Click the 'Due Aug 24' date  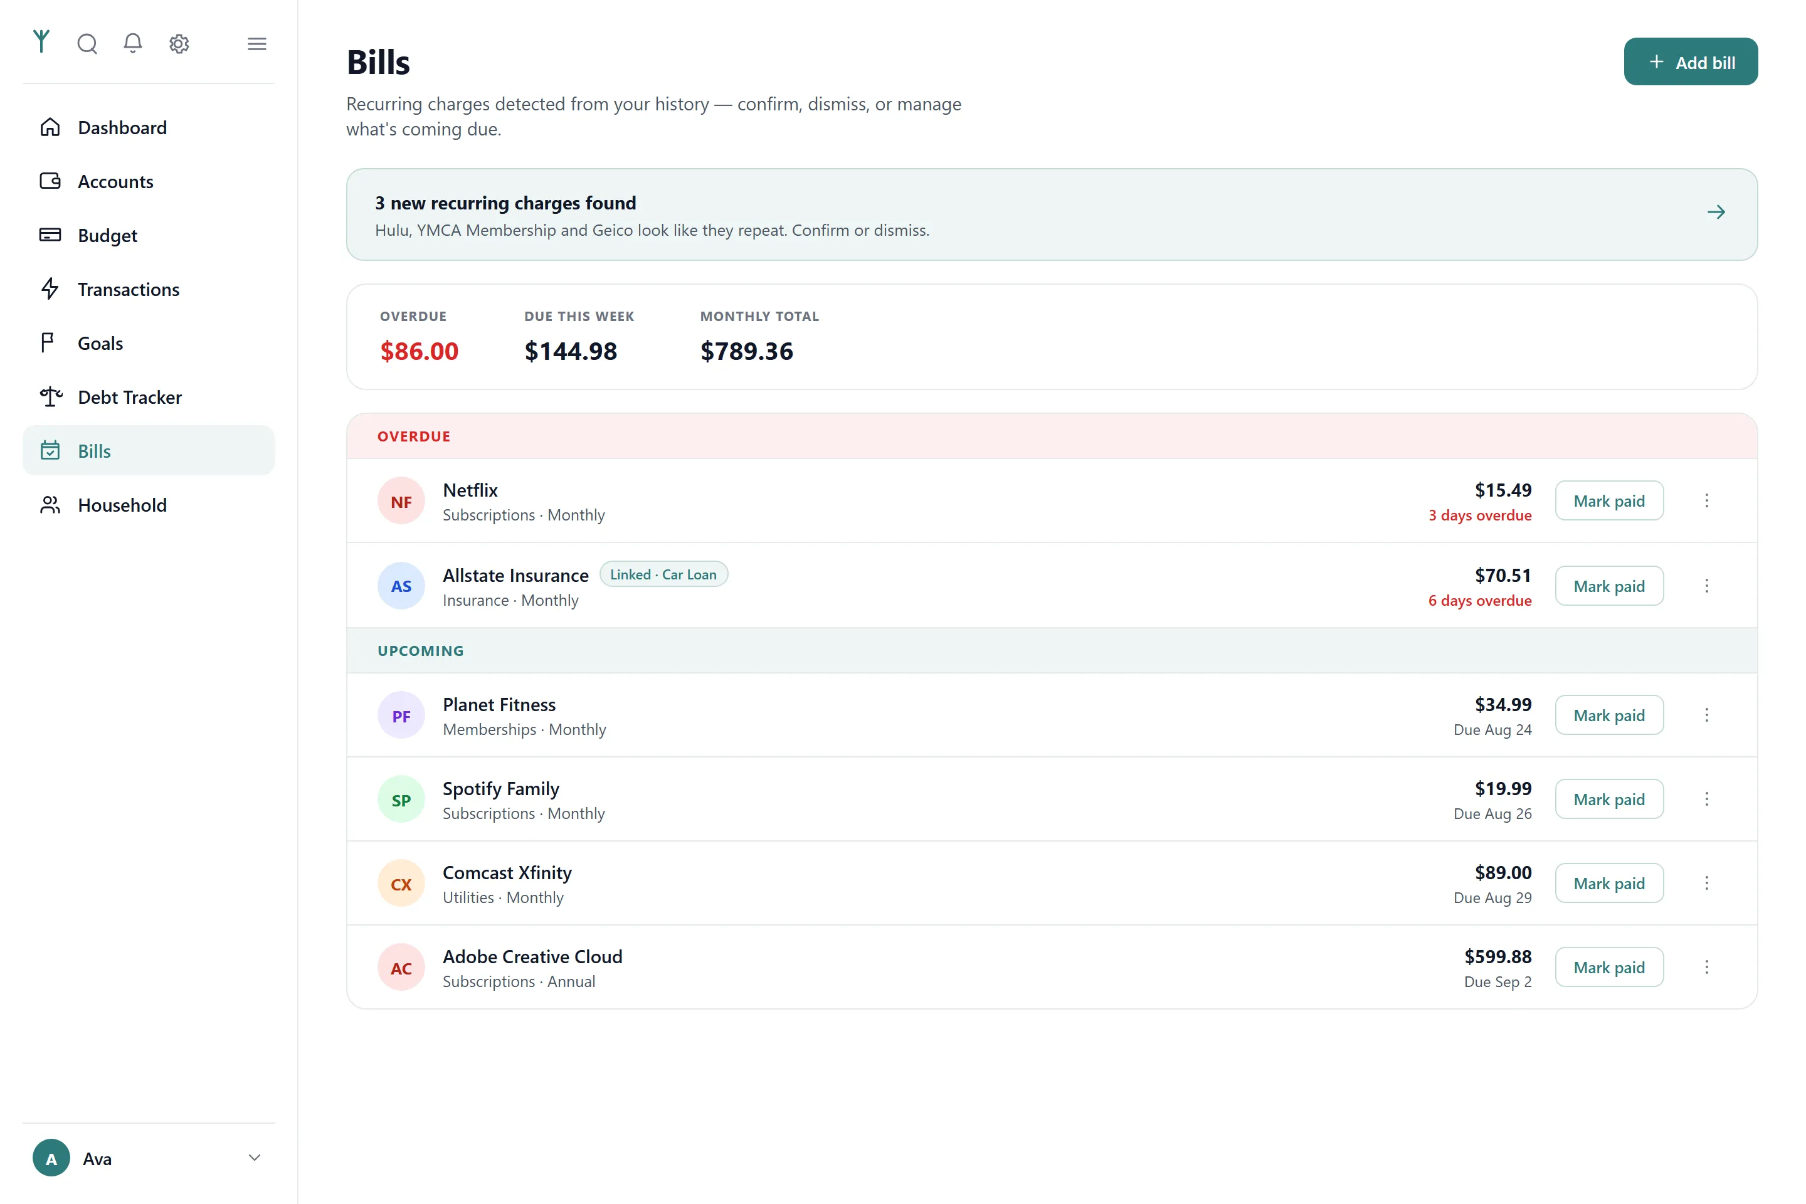(1492, 729)
